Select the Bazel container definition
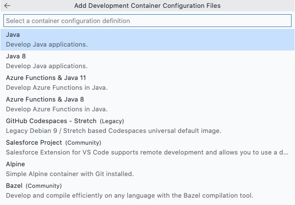 (14, 186)
